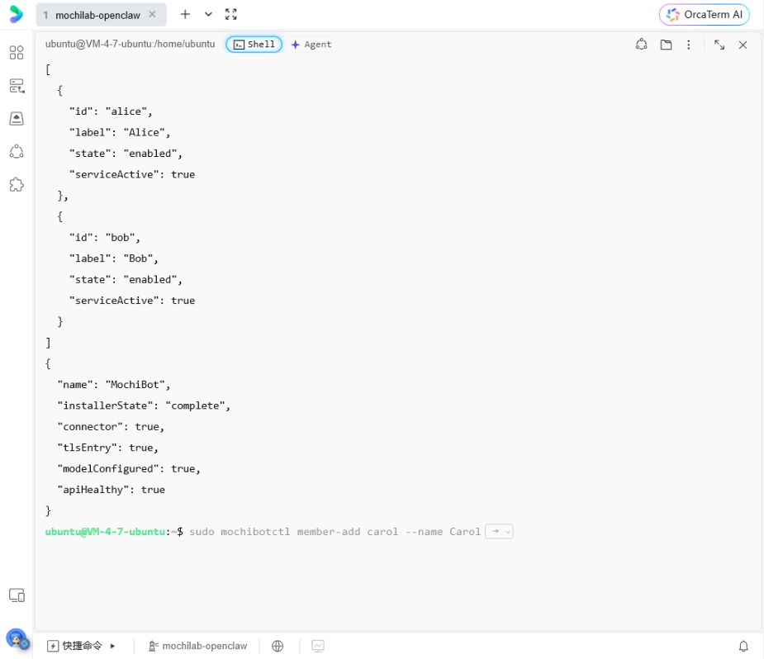The image size is (764, 659).
Task: Open the plugins puzzle sidebar icon
Action: tap(17, 185)
